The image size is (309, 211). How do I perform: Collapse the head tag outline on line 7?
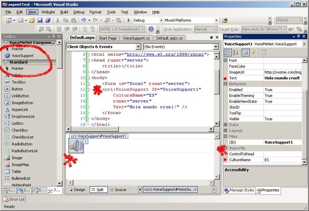88,60
